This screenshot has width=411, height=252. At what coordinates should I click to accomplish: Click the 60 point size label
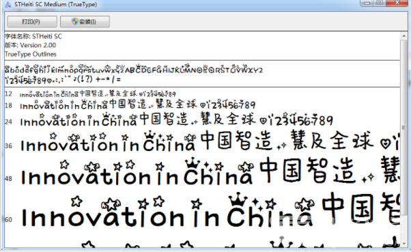point(8,219)
